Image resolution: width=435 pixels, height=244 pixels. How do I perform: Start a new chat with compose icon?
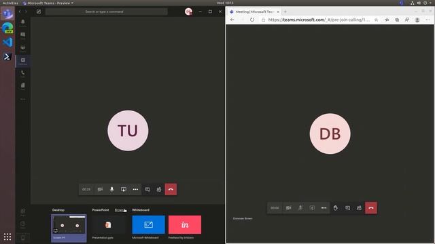[39, 12]
